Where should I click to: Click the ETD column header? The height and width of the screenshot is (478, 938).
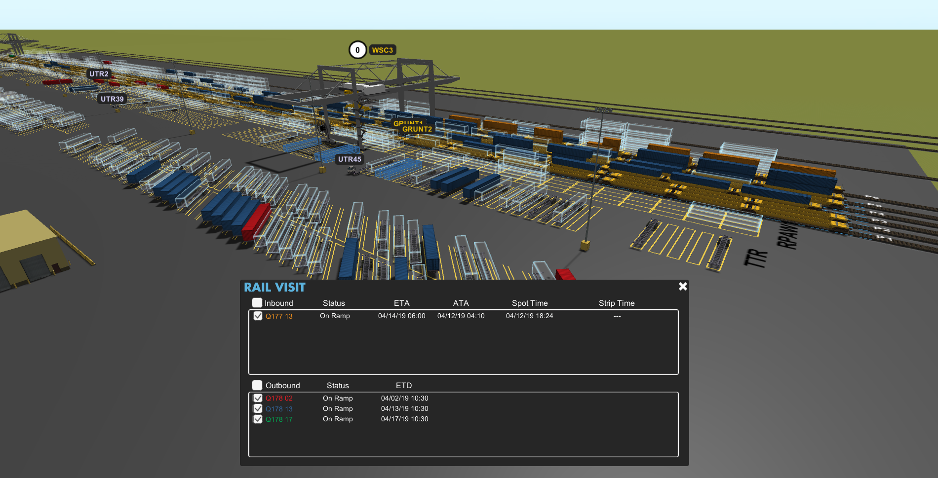tap(404, 385)
